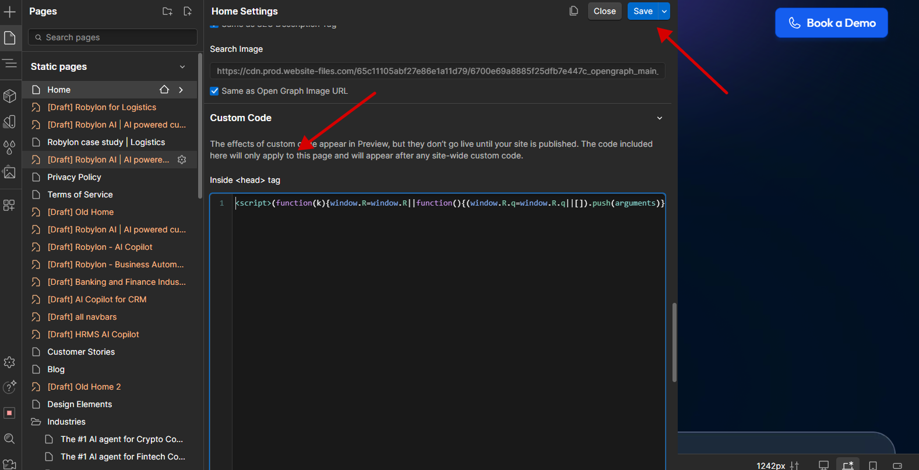Switch to desktop breakpoint view
Viewport: 919px width, 470px height.
(x=823, y=465)
